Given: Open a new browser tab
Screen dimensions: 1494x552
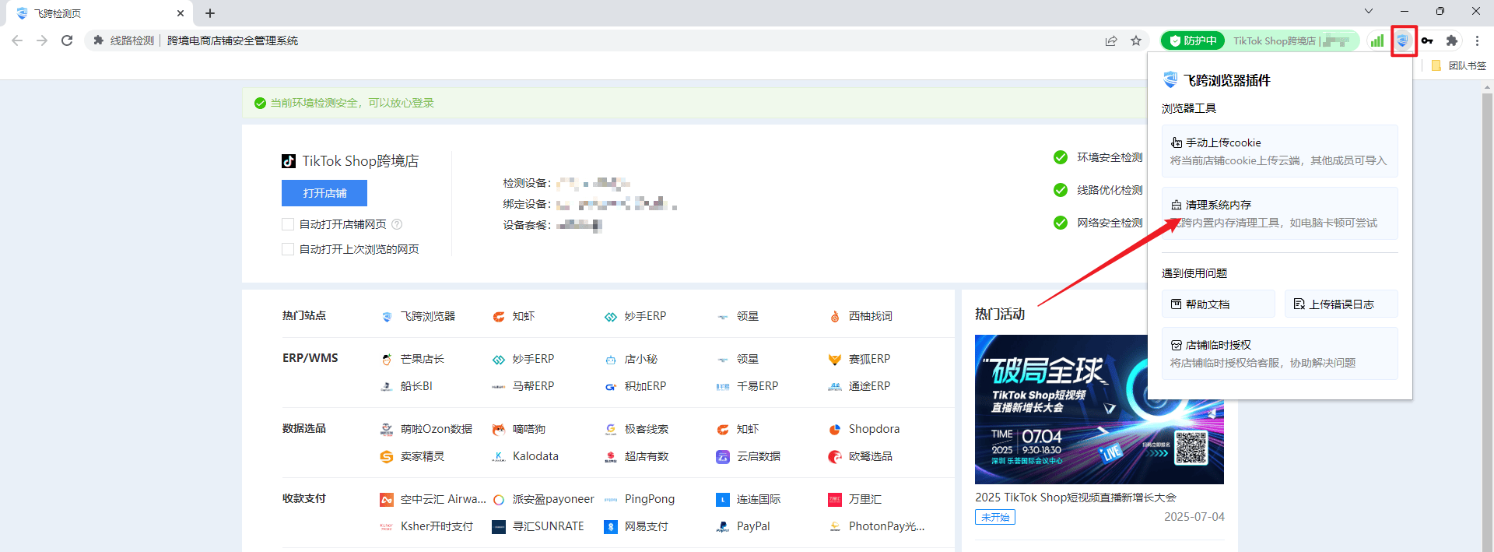Looking at the screenshot, I should click(x=210, y=13).
